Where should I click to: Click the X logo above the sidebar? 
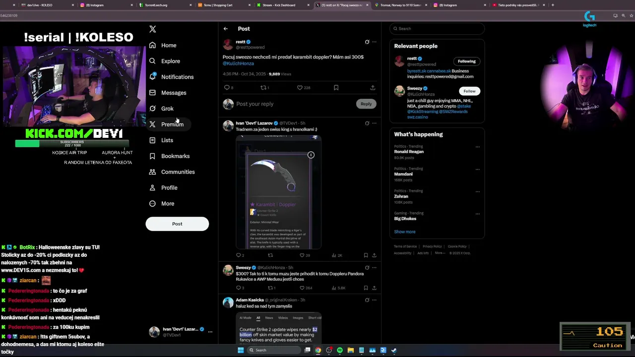153,29
